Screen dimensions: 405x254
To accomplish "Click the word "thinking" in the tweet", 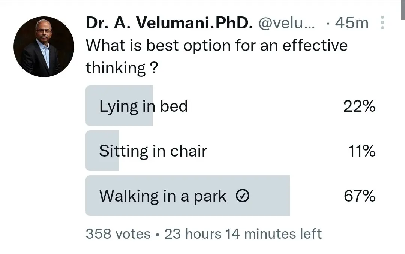I will (x=115, y=68).
